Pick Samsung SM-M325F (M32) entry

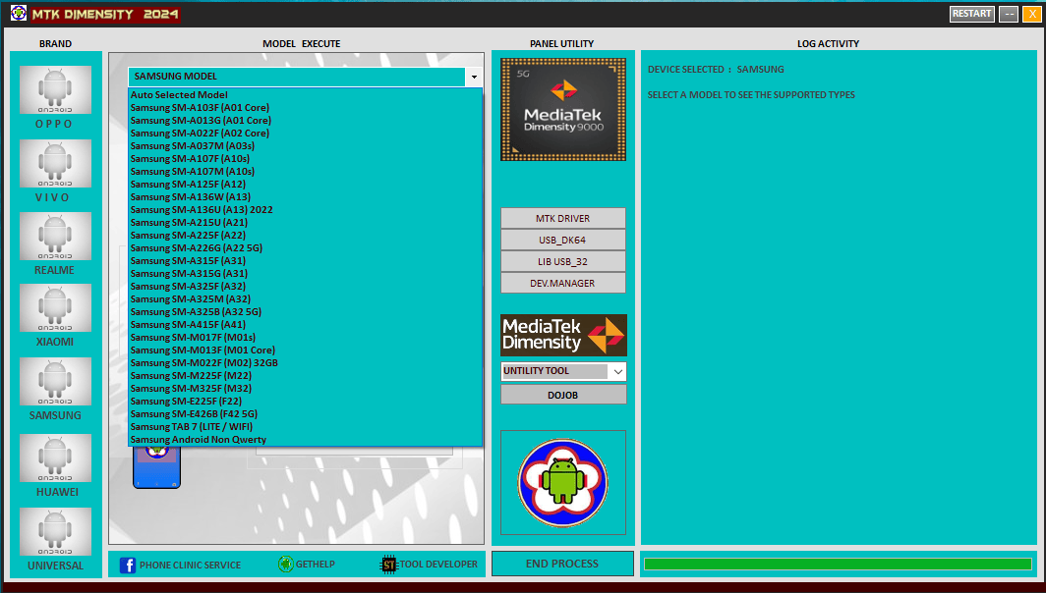pyautogui.click(x=305, y=389)
